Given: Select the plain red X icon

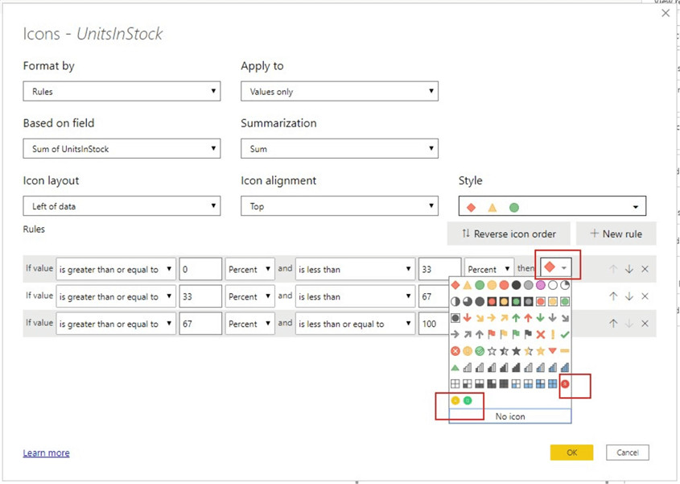Looking at the screenshot, I should coord(540,335).
